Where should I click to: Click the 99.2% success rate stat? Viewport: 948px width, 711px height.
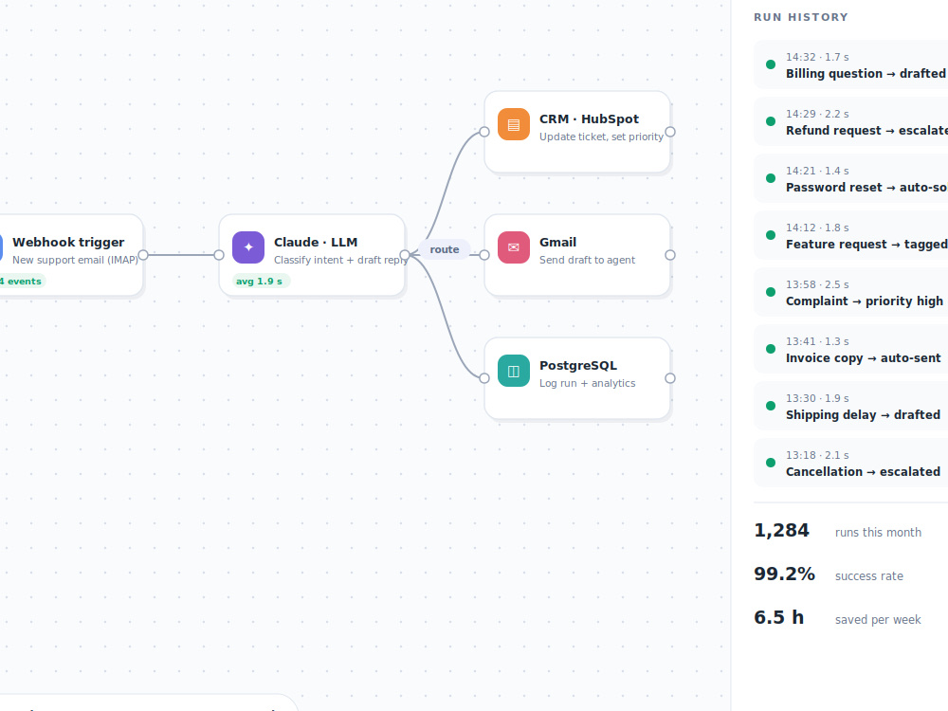point(829,574)
